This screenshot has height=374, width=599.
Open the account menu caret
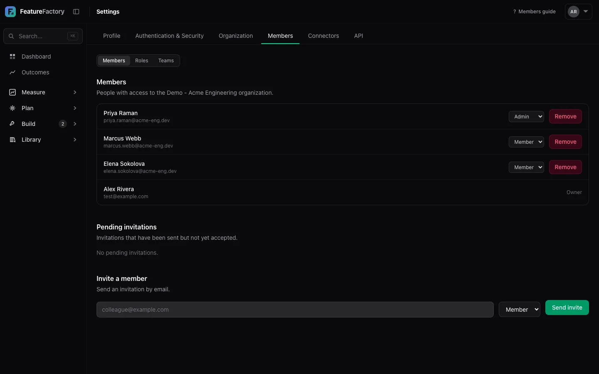[x=586, y=12]
